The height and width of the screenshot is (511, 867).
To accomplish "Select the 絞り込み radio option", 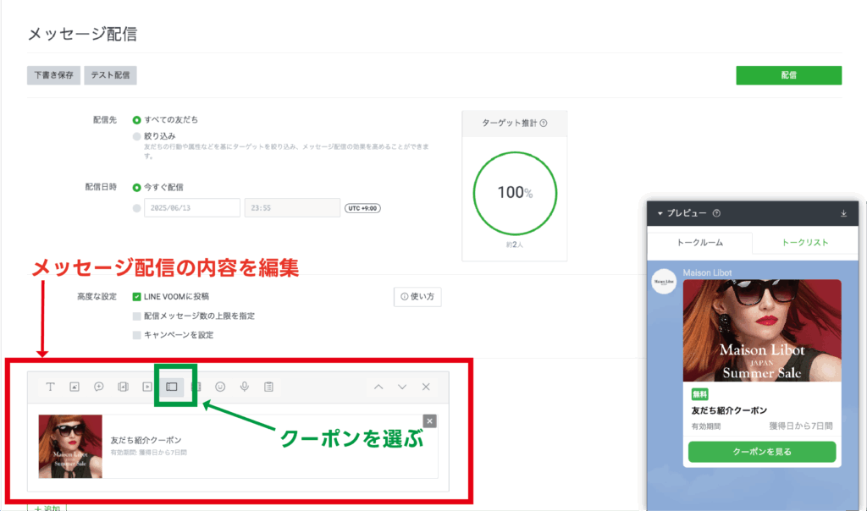I will (137, 135).
